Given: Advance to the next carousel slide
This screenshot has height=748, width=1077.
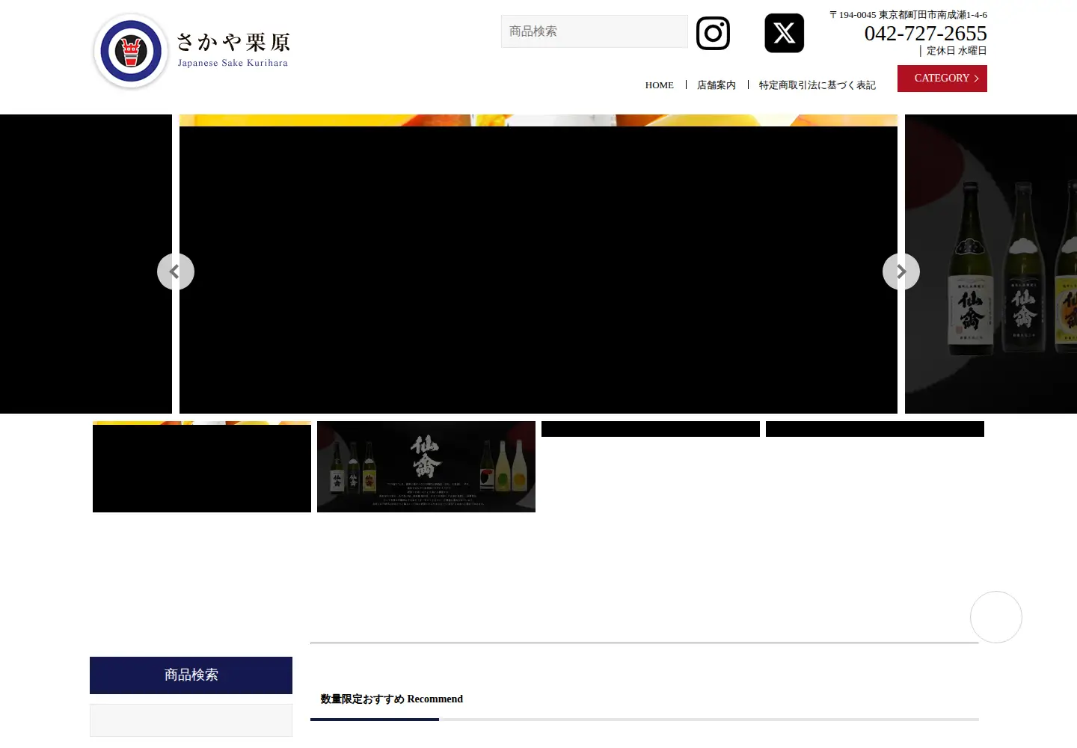Looking at the screenshot, I should point(901,272).
